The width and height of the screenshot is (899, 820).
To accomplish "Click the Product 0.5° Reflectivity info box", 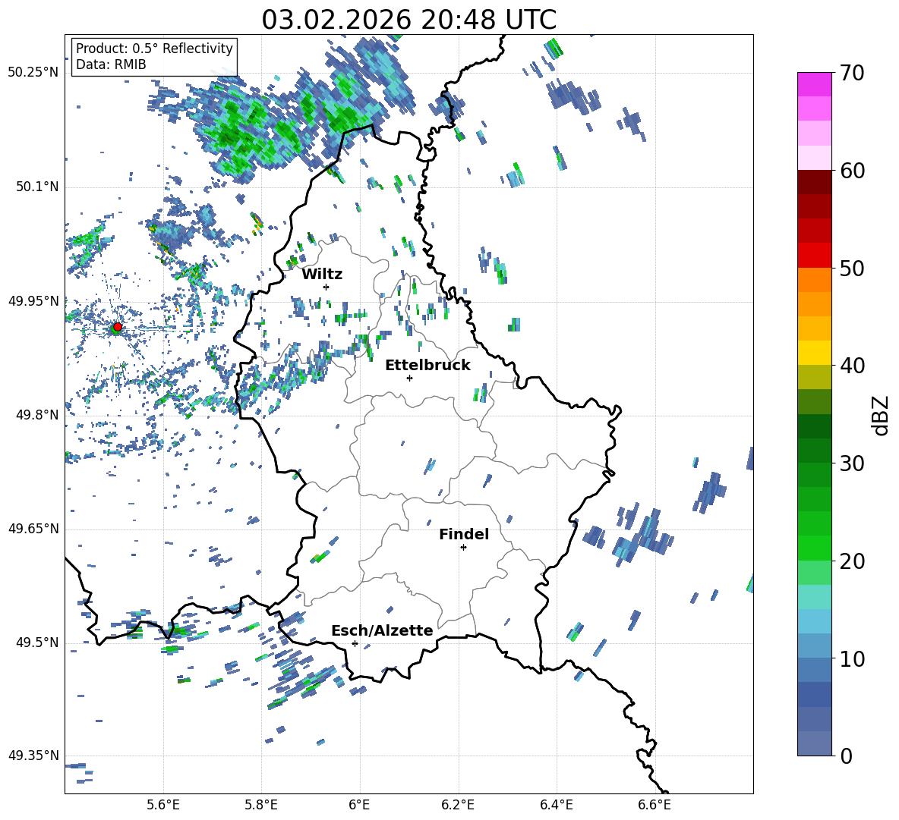I will click(154, 57).
